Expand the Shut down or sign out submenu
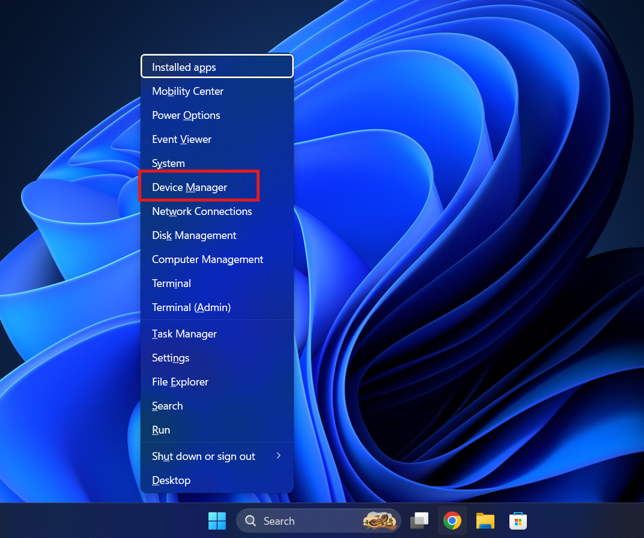The width and height of the screenshot is (644, 538). click(x=203, y=456)
